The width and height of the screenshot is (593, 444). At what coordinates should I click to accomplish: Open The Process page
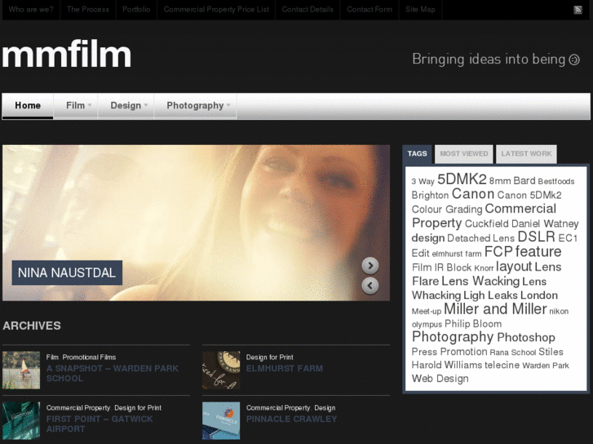tap(88, 10)
